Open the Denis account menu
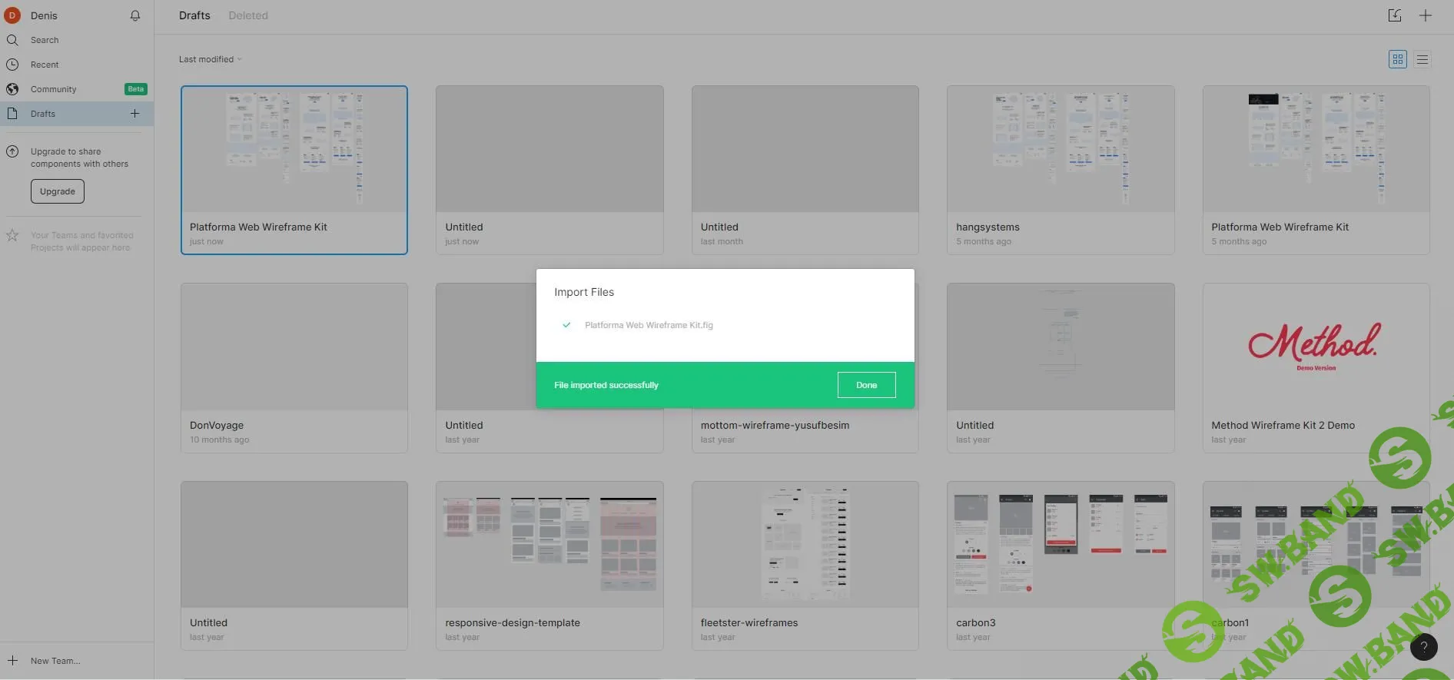 point(44,15)
